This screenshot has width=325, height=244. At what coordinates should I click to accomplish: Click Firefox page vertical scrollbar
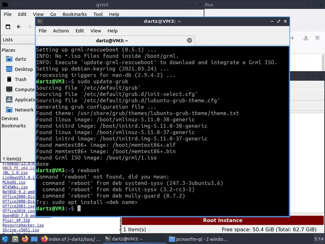(323, 62)
